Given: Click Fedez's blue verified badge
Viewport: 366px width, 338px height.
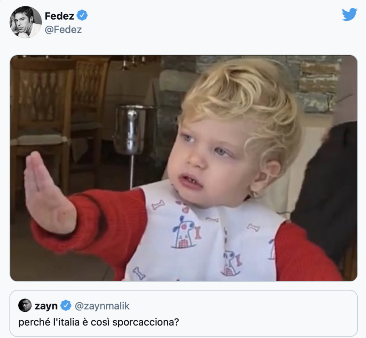Looking at the screenshot, I should tap(83, 16).
